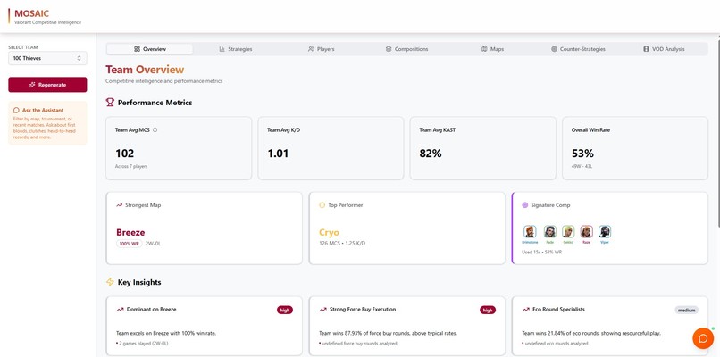Click the 126 MCS 1.25 K/D stats text
This screenshot has height=357, width=720.
(x=342, y=243)
